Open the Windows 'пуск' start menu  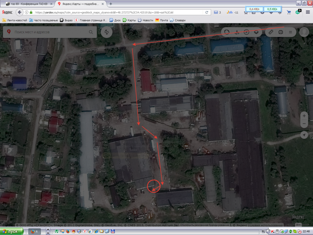pos(12,232)
